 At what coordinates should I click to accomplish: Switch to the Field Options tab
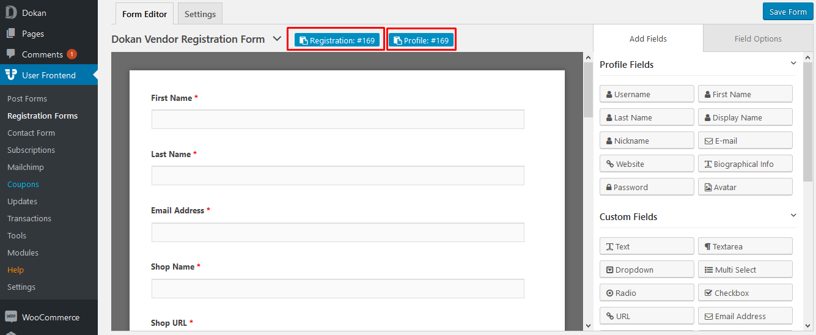click(x=758, y=39)
